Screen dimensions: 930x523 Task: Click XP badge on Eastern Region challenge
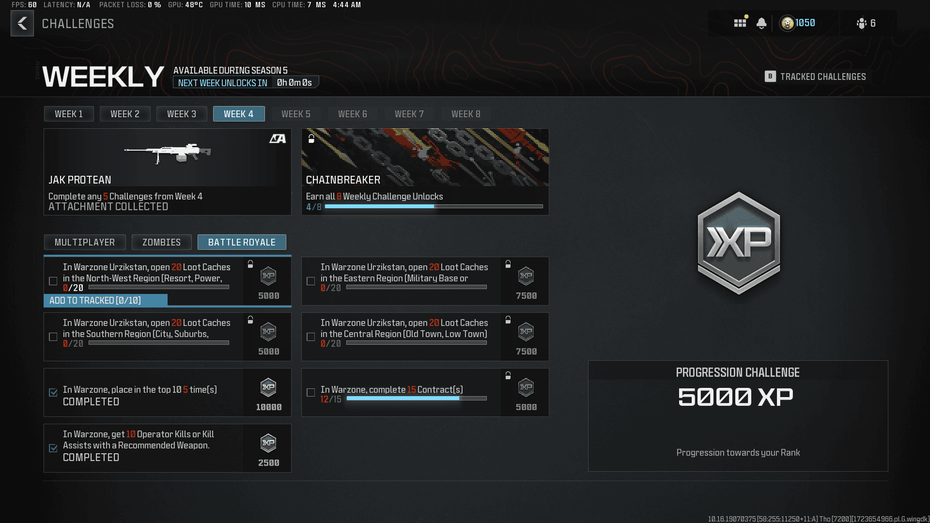[x=526, y=276]
